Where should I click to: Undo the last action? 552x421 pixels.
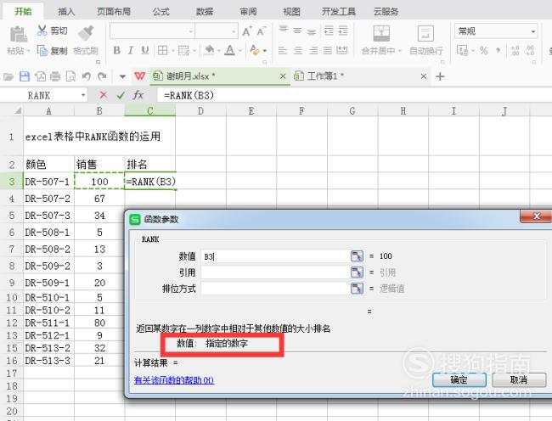tap(87, 76)
